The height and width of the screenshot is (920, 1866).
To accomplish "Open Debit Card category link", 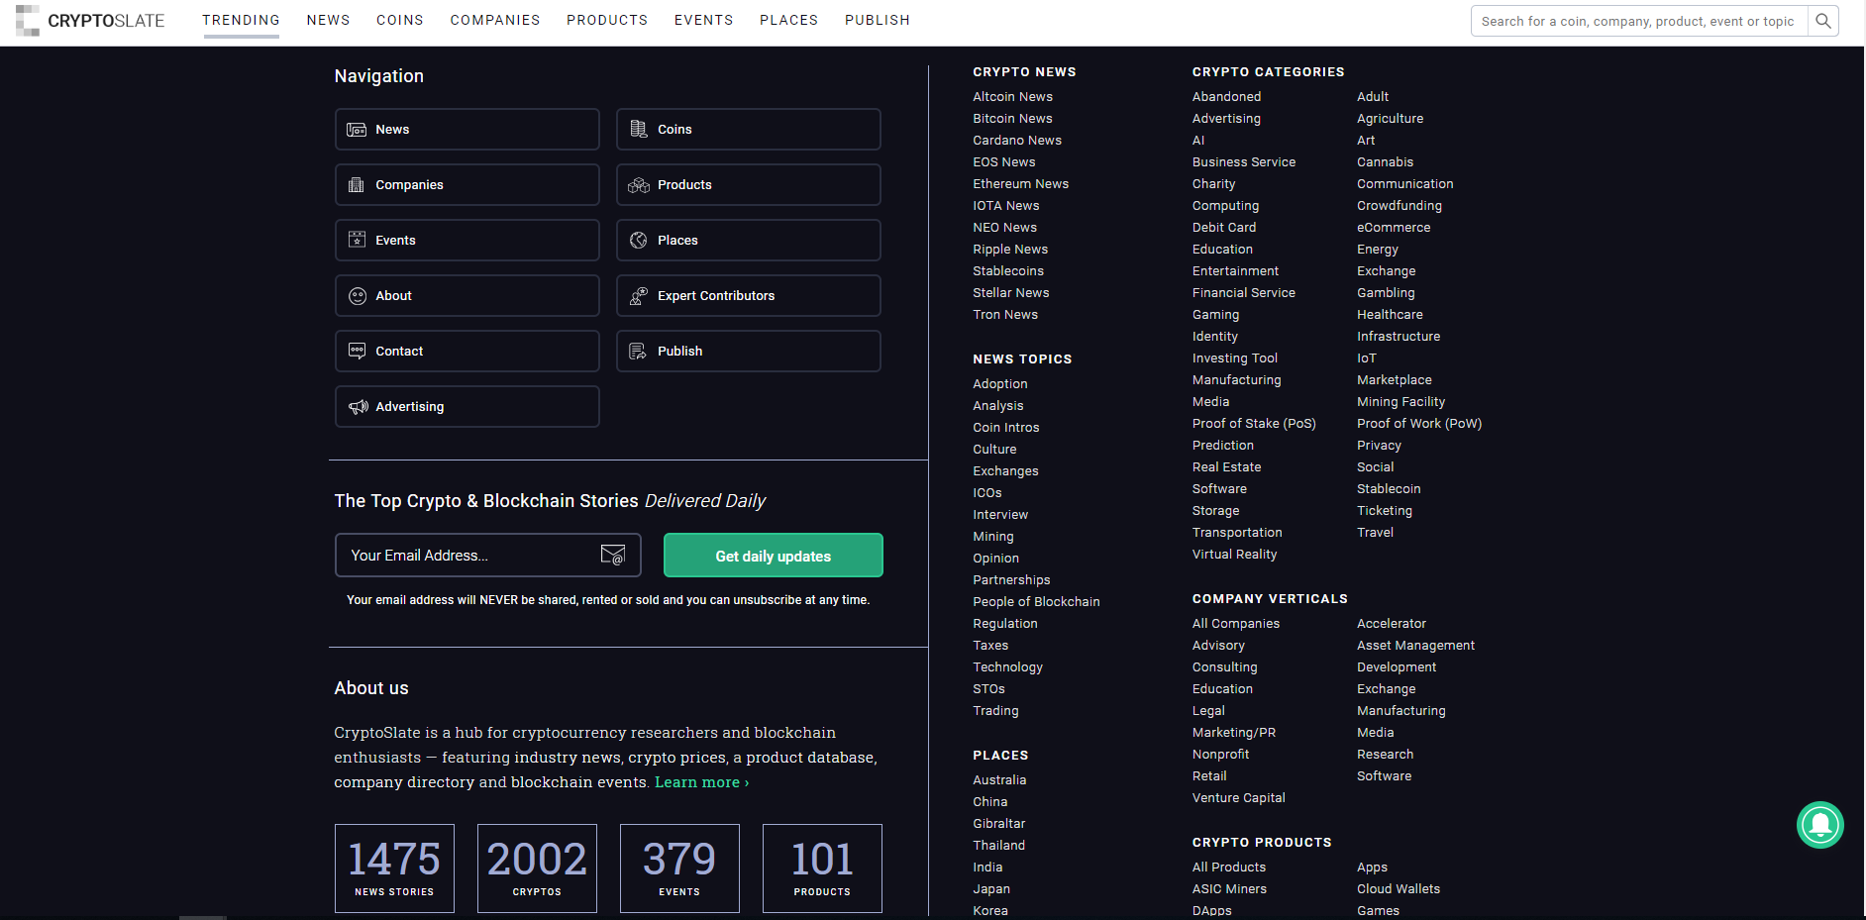I will 1224,228.
